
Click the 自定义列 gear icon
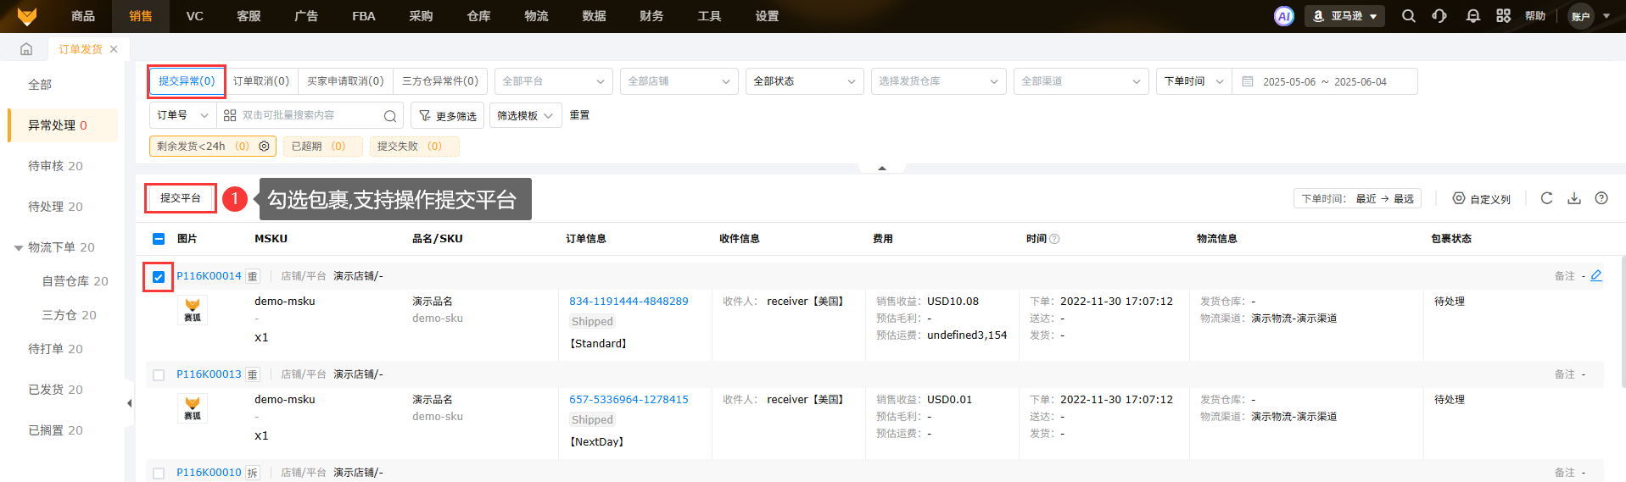(x=1459, y=198)
